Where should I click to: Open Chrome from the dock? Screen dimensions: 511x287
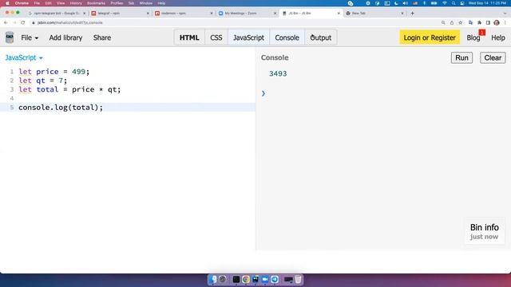click(x=246, y=279)
